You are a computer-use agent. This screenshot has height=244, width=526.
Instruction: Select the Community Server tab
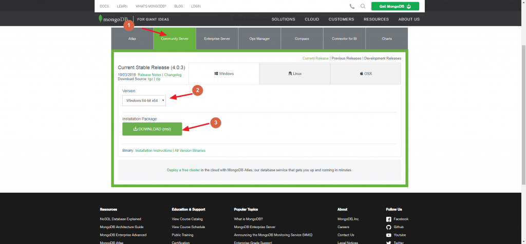coord(175,39)
